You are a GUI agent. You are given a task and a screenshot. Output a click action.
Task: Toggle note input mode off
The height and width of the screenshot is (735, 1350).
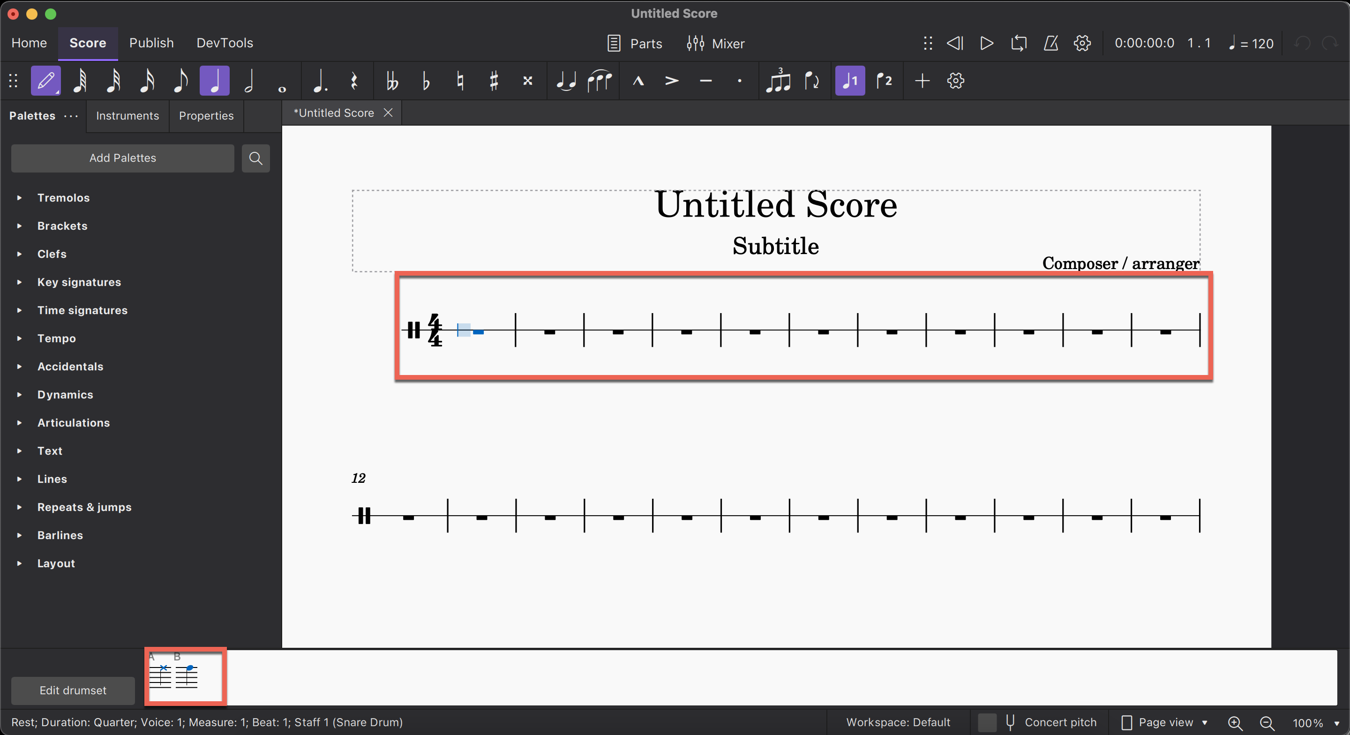pyautogui.click(x=45, y=81)
